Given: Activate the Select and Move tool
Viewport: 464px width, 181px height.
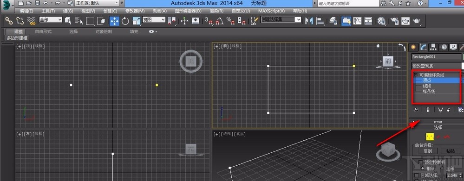Looking at the screenshot, I should tap(114, 21).
